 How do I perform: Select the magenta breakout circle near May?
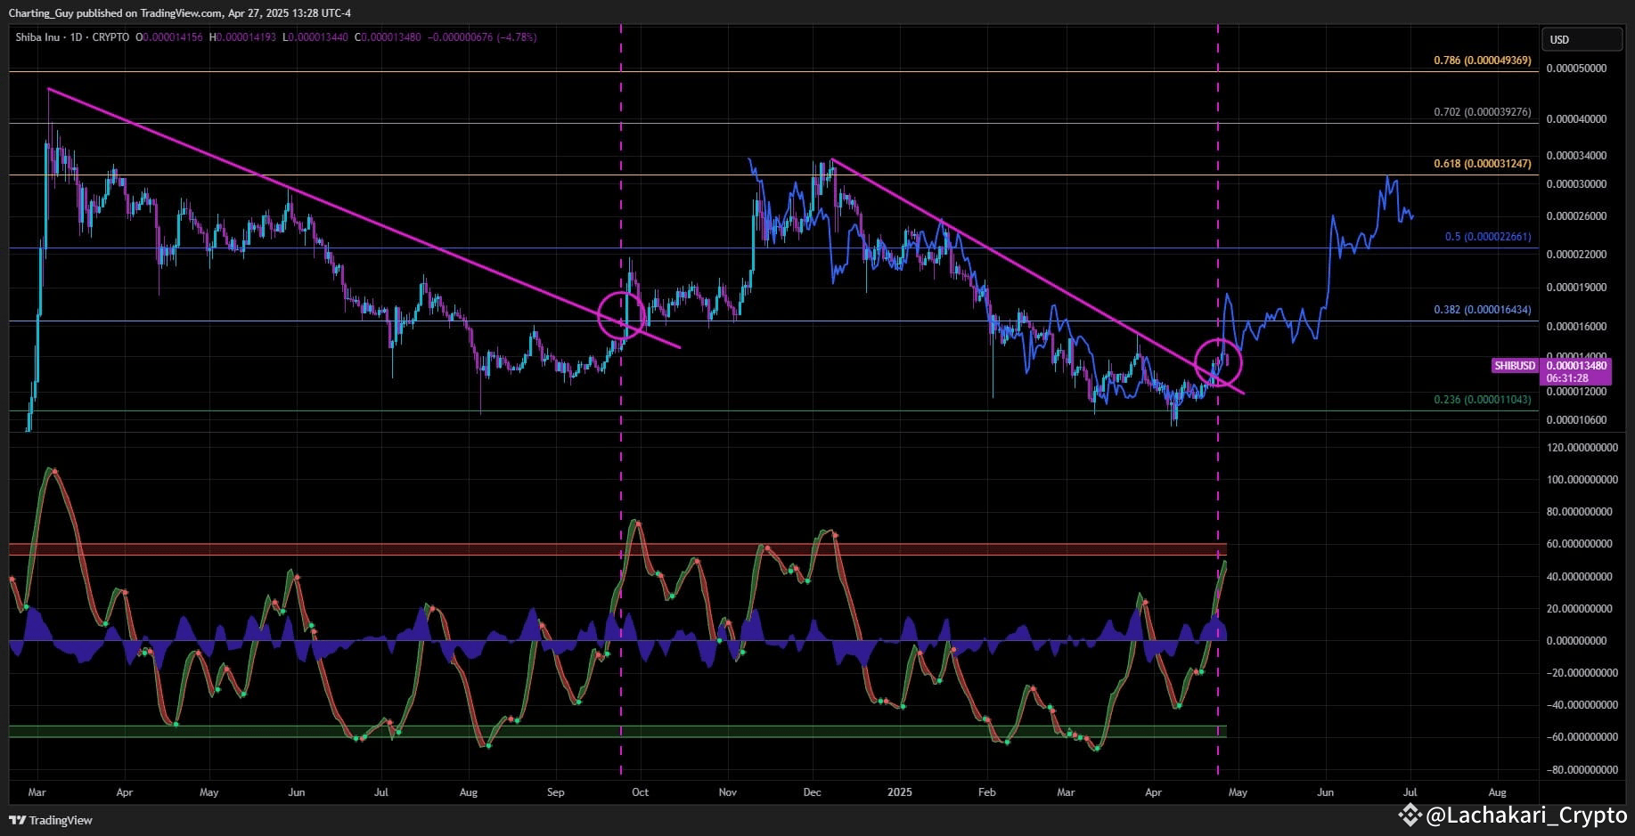[x=1217, y=362]
